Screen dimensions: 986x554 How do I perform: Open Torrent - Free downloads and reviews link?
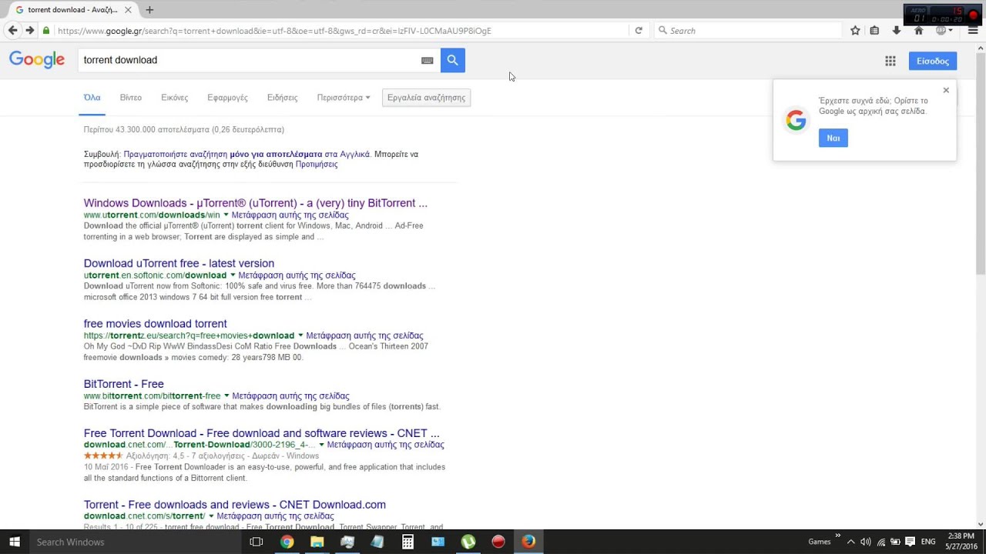(x=235, y=505)
